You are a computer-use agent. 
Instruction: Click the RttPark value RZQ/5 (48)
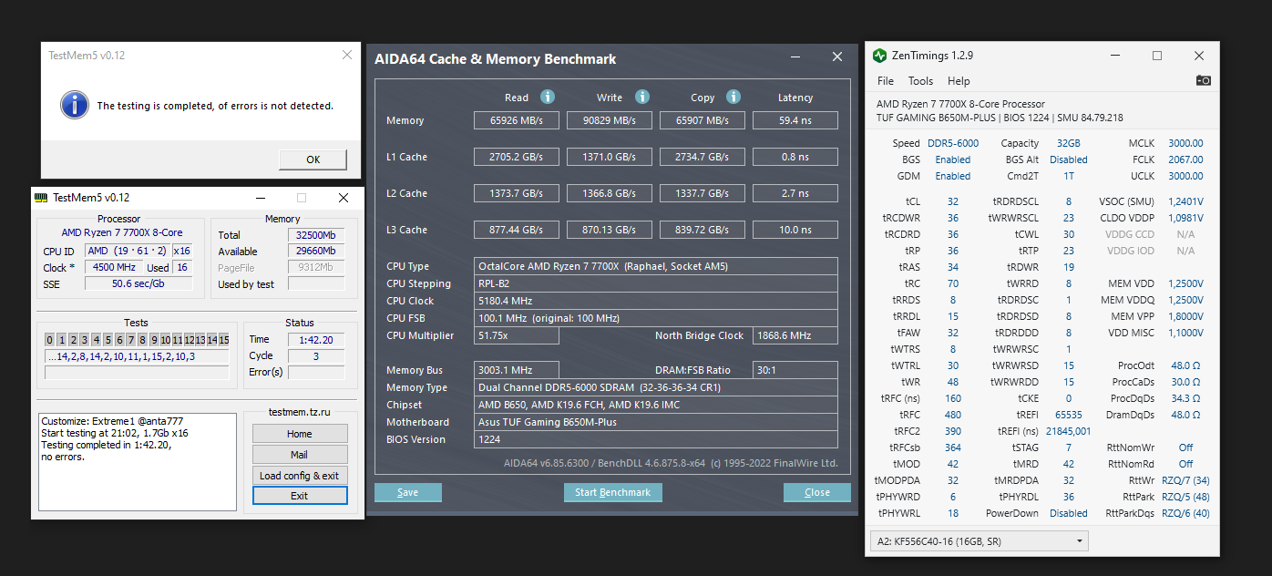1185,497
